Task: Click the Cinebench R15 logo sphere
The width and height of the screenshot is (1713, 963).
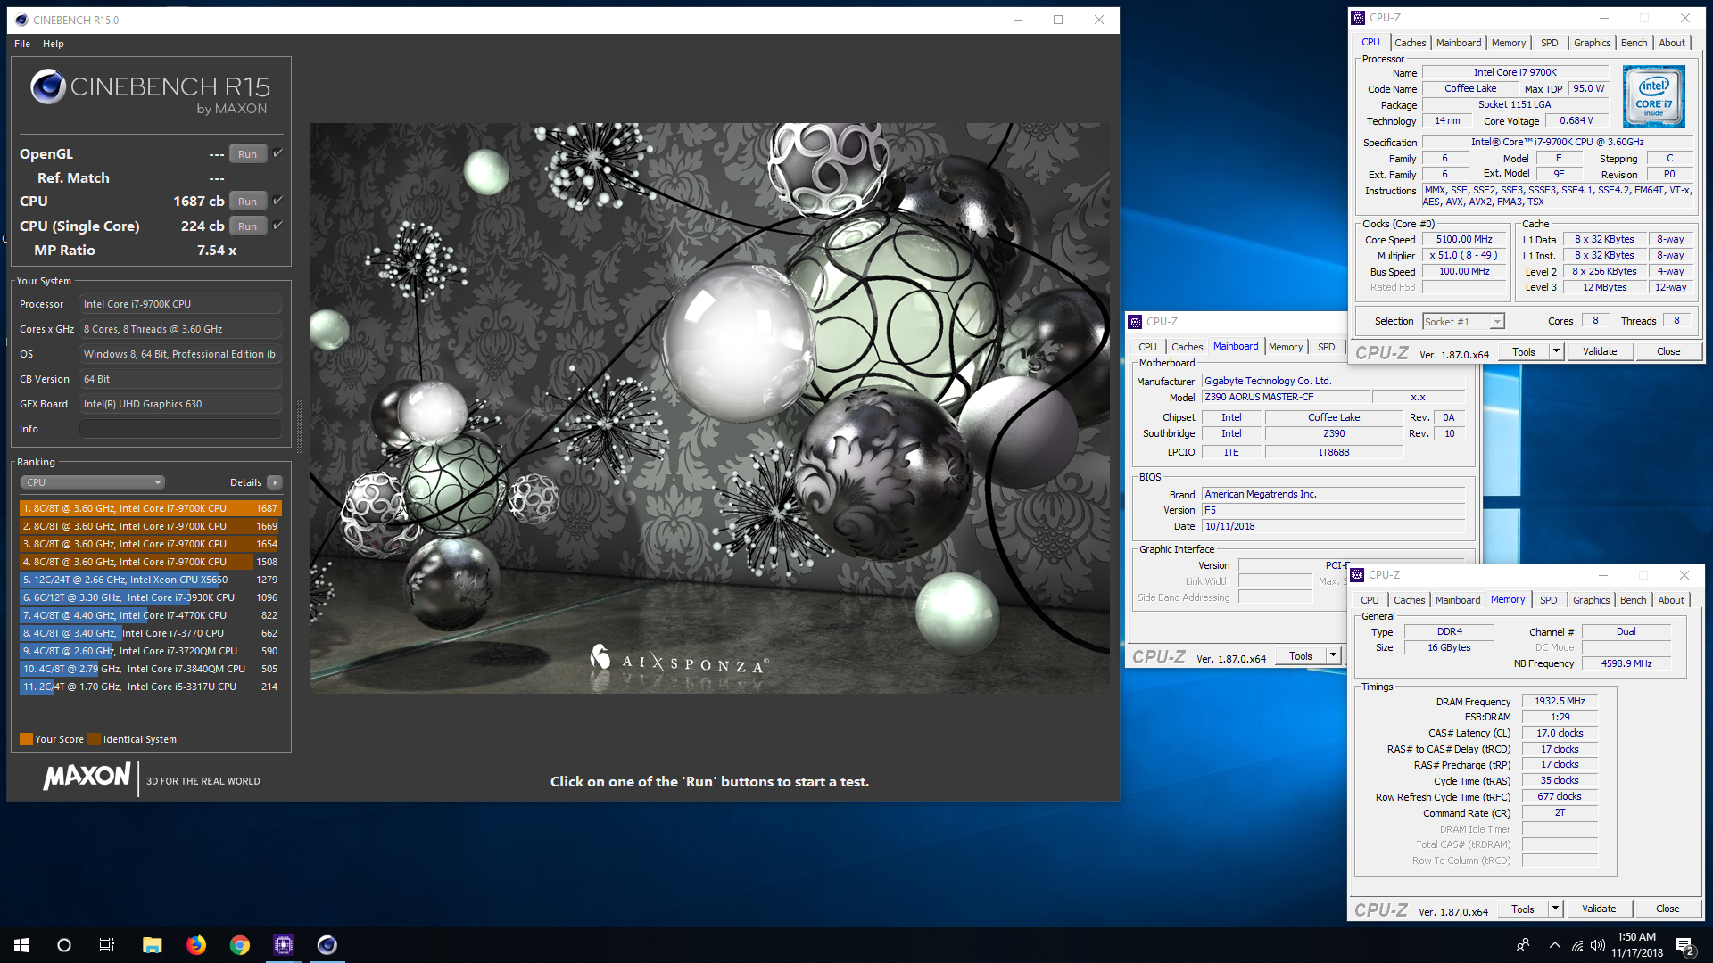Action: (48, 86)
